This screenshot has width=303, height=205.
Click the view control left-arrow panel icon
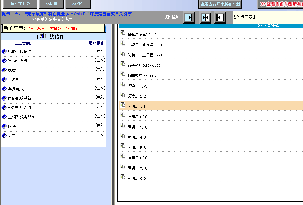click(x=220, y=18)
